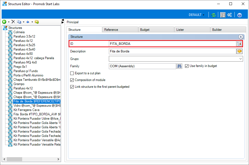249x165 pixels.
Task: Select Fita de Borda $REFERENCE tree item
Action: click(37, 101)
